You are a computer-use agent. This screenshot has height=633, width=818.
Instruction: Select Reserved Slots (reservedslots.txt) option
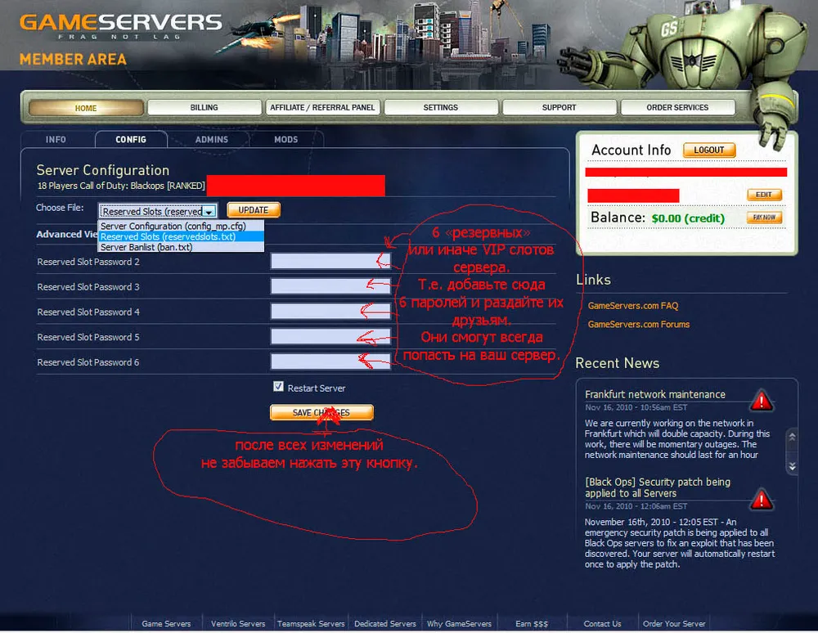pyautogui.click(x=181, y=236)
